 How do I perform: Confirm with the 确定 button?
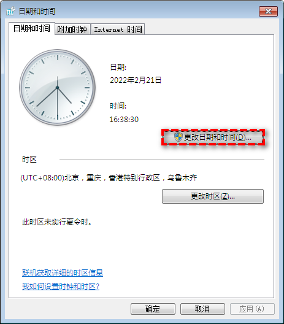(x=153, y=309)
